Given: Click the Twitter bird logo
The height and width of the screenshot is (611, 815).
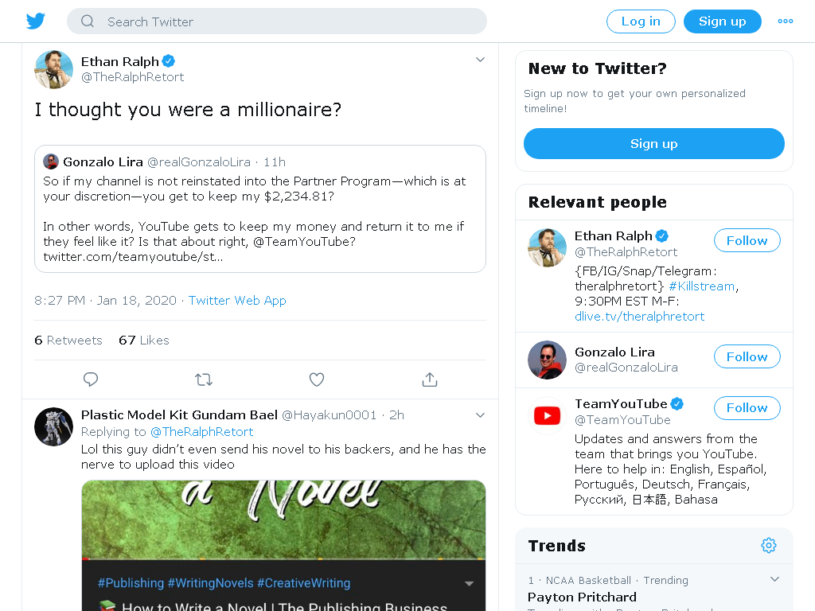Looking at the screenshot, I should [x=35, y=21].
